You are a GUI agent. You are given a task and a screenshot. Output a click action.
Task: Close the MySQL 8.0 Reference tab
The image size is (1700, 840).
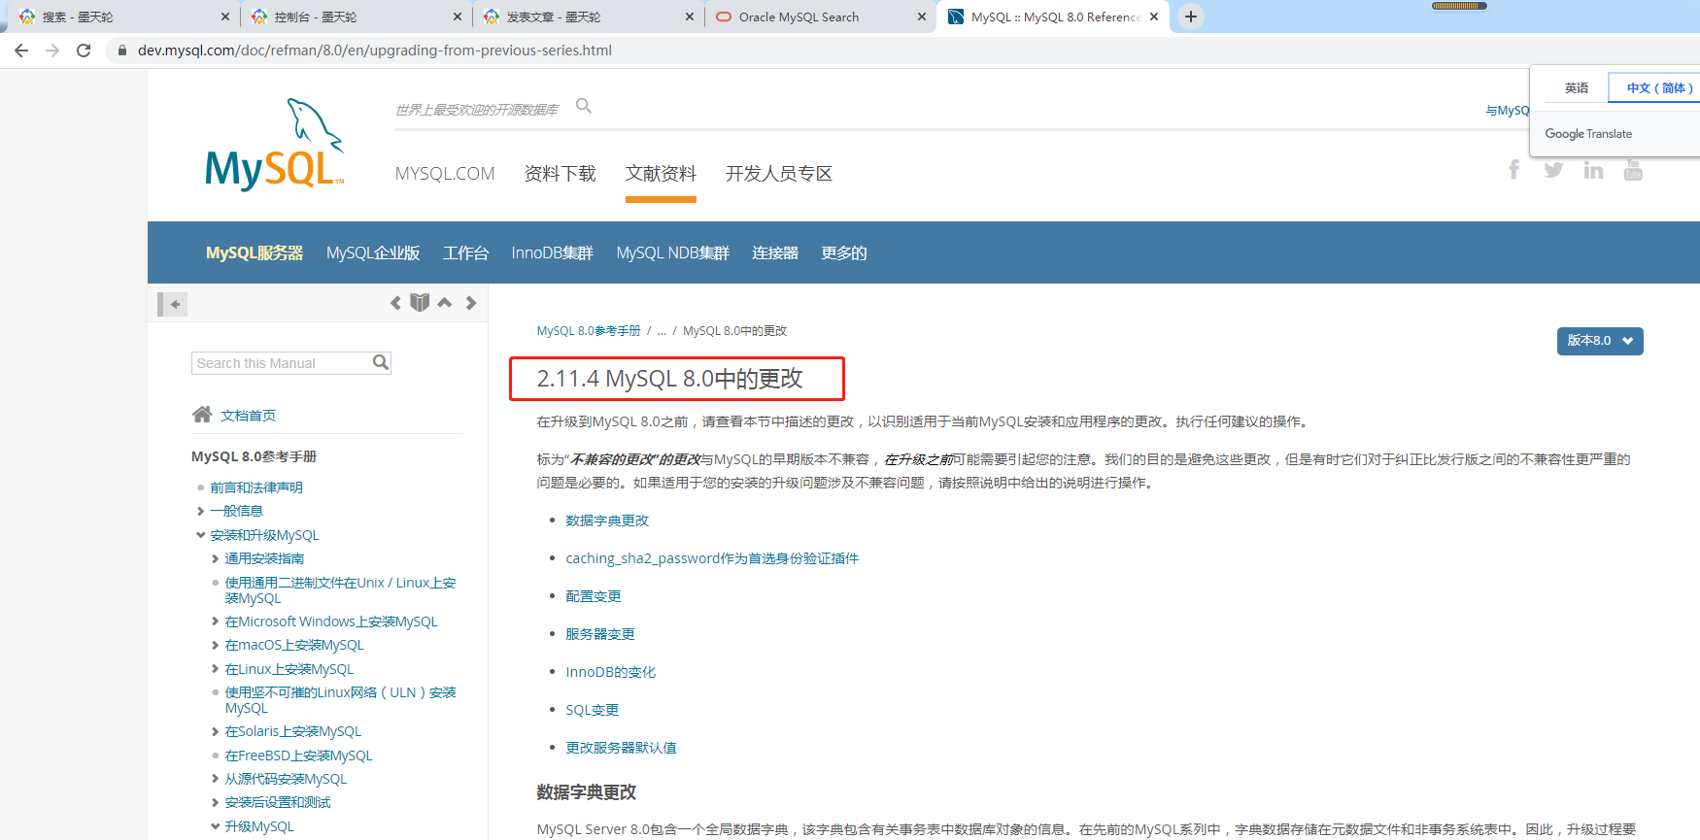pos(1154,17)
